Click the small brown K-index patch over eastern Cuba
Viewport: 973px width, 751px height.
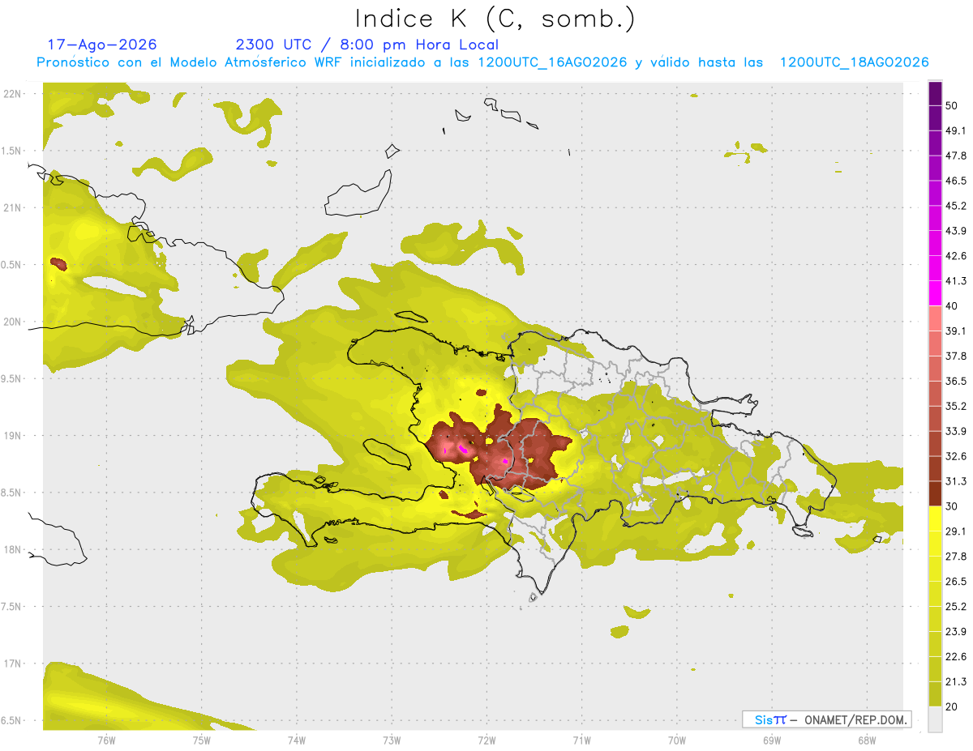click(58, 263)
